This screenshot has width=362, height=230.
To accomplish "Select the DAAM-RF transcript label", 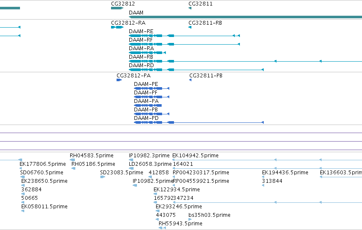I will [x=141, y=40].
